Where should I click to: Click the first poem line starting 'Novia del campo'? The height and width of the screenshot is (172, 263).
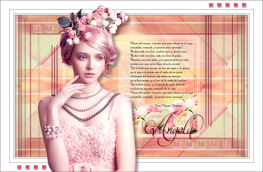161,43
